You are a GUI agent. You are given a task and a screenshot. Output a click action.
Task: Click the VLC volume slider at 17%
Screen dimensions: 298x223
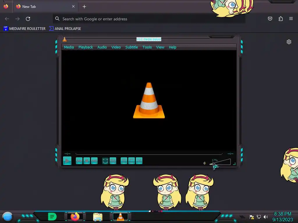click(x=220, y=162)
